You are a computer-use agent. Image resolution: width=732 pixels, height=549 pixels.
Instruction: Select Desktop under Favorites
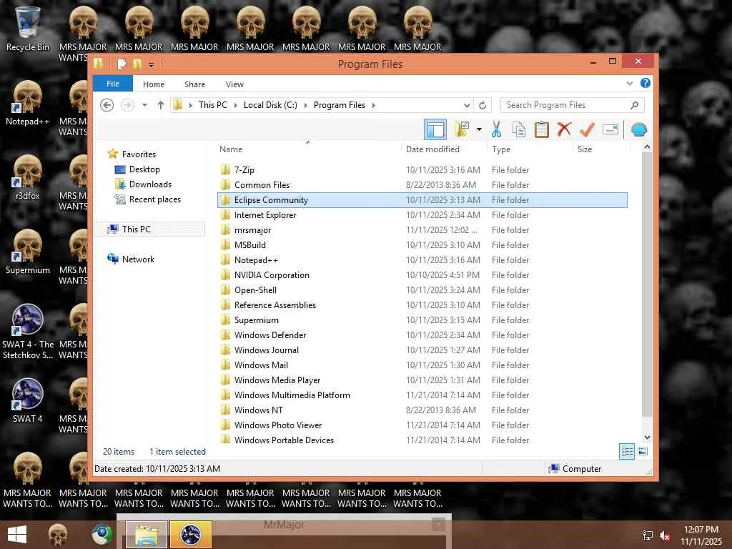pos(144,169)
